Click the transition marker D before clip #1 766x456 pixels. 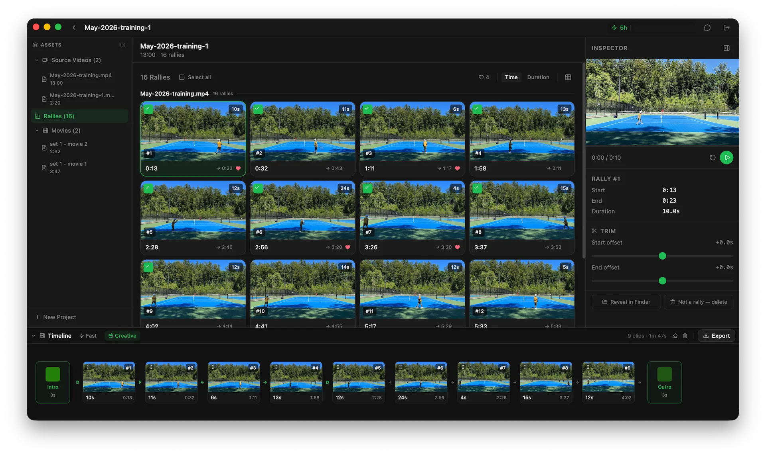click(77, 382)
